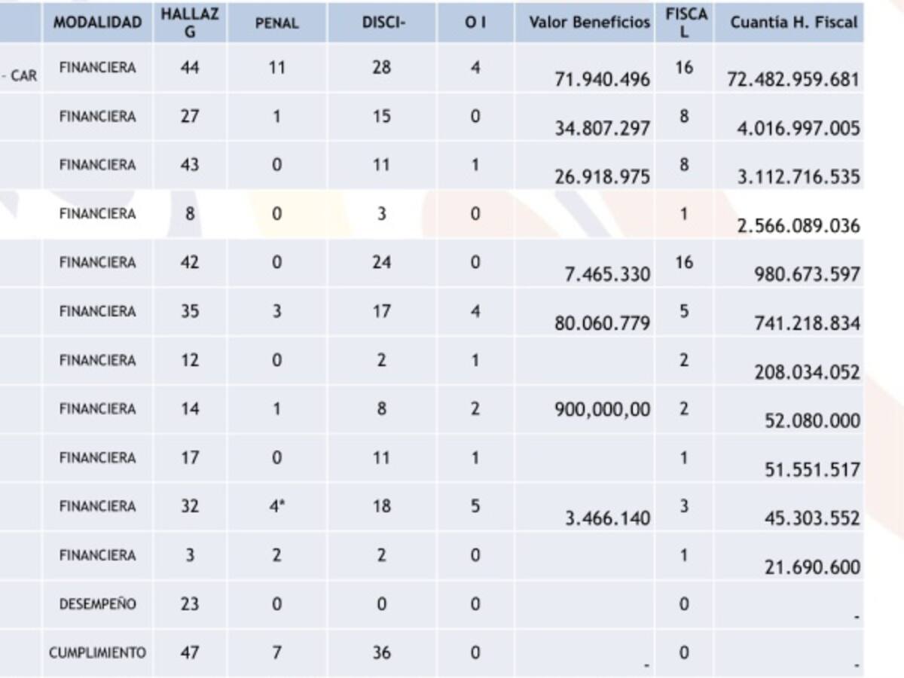The width and height of the screenshot is (904, 678).
Task: Click the 4* penal cell
Action: [276, 507]
